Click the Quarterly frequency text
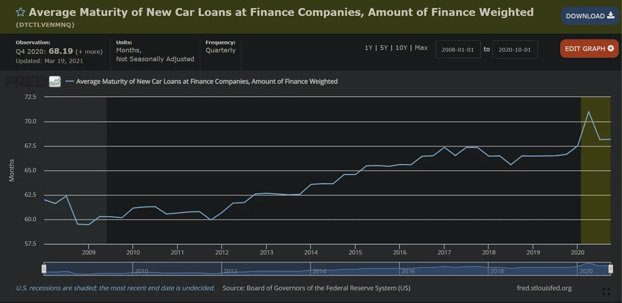The width and height of the screenshot is (622, 303). tap(221, 50)
